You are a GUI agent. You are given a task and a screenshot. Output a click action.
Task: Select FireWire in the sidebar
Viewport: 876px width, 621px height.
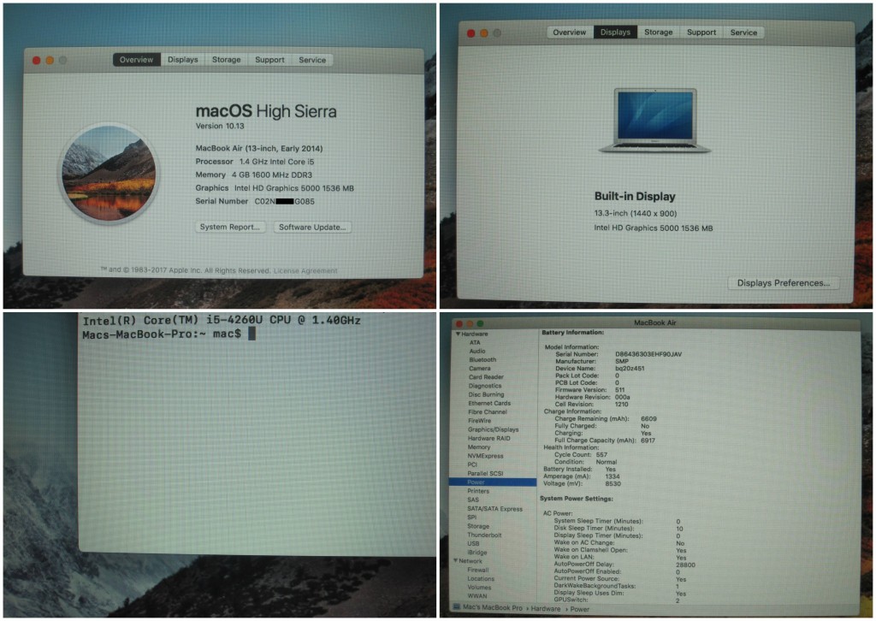click(479, 421)
